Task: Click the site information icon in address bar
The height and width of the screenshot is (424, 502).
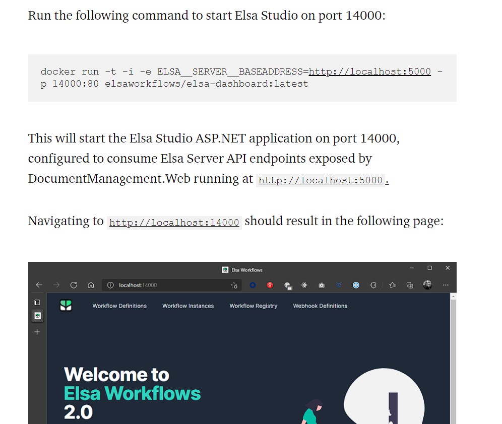Action: (111, 285)
